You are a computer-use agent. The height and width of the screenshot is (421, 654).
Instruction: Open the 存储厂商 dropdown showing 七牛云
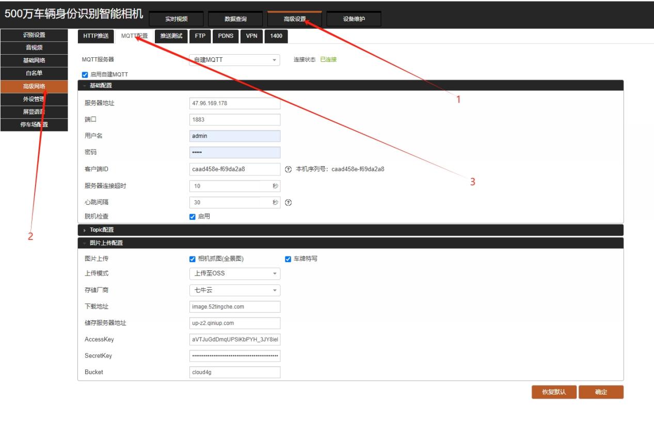(x=235, y=290)
